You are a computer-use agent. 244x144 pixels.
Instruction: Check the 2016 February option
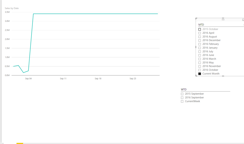click(x=200, y=44)
